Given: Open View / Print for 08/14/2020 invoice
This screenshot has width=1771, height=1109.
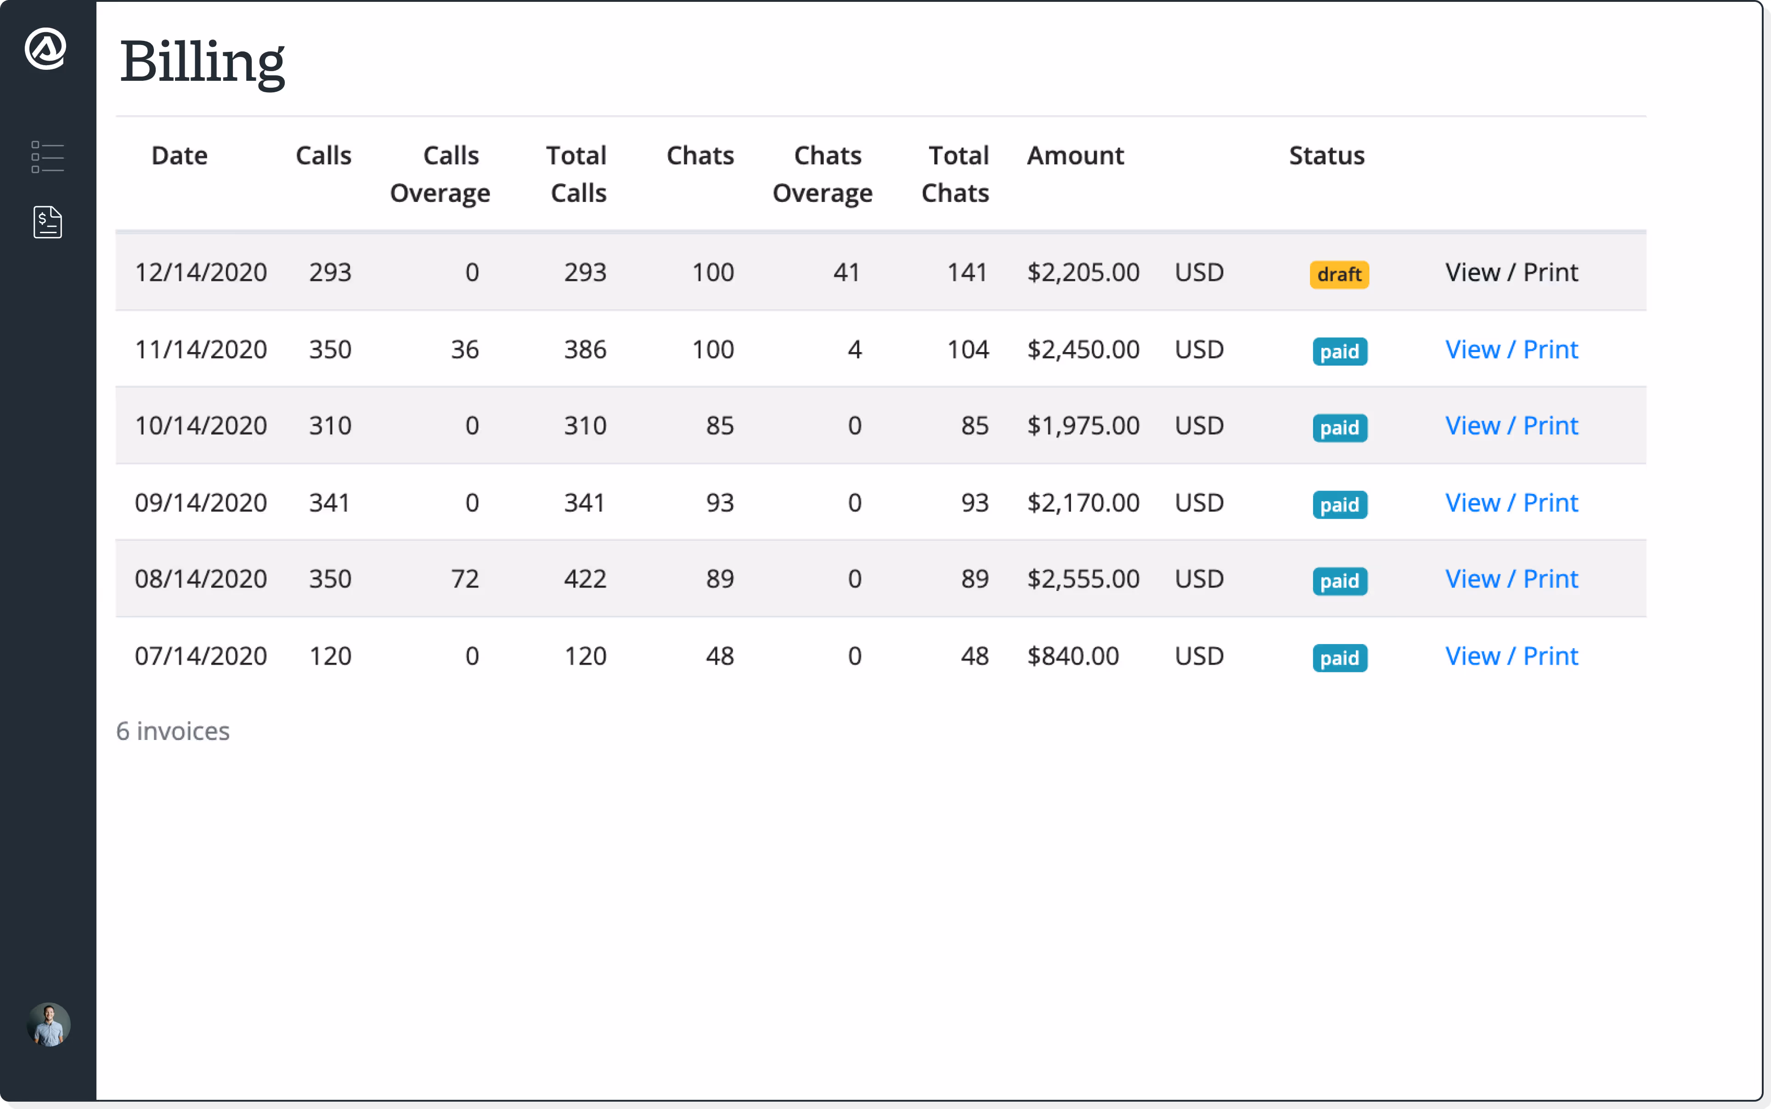Looking at the screenshot, I should pyautogui.click(x=1511, y=579).
